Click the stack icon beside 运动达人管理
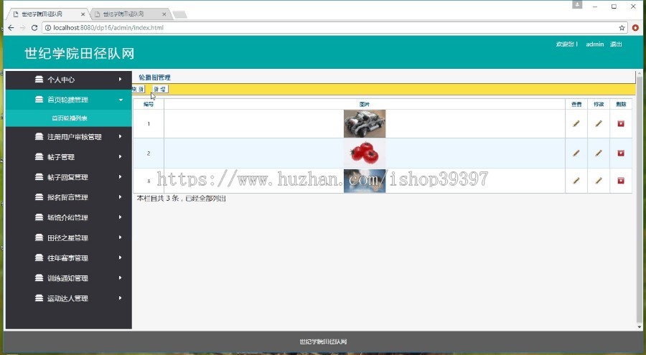The height and width of the screenshot is (355, 646). click(39, 298)
